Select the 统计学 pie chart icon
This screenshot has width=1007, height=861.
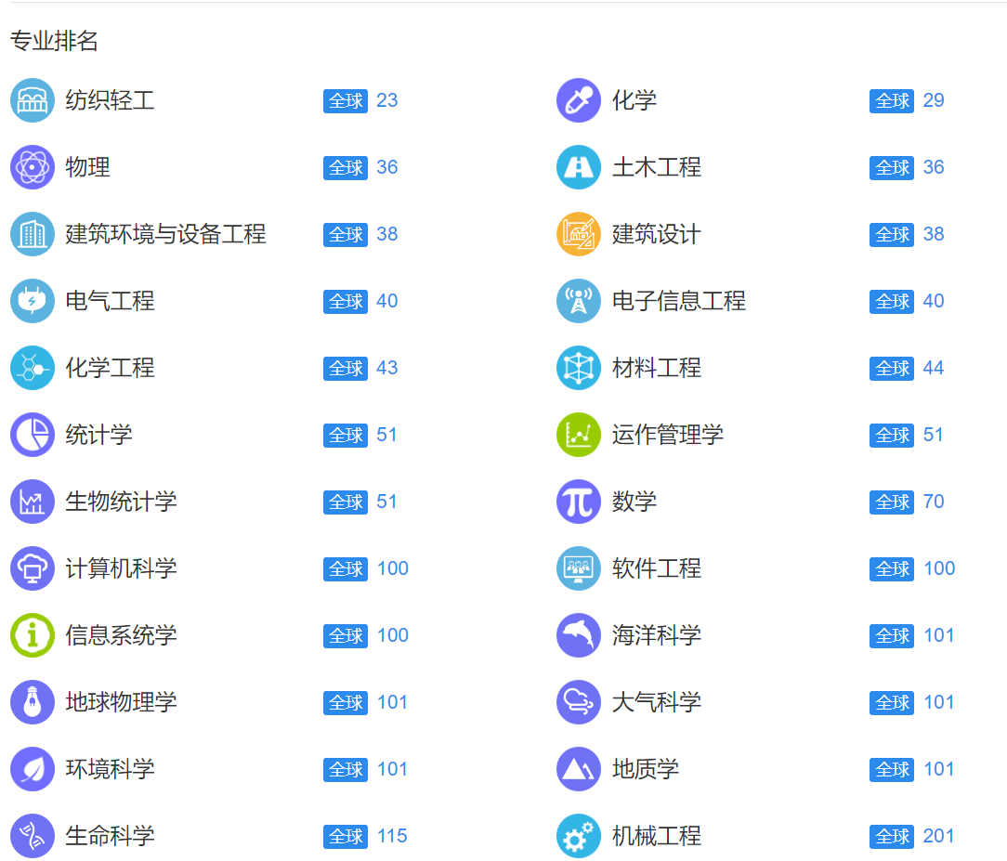[x=32, y=435]
